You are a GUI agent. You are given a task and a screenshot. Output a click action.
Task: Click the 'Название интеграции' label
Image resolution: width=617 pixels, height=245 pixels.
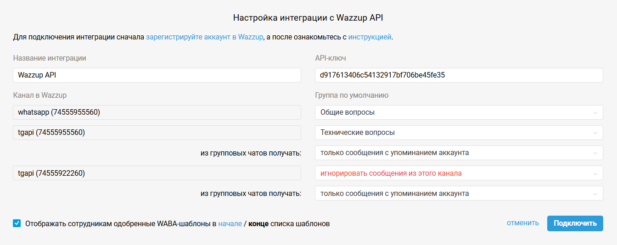[50, 58]
